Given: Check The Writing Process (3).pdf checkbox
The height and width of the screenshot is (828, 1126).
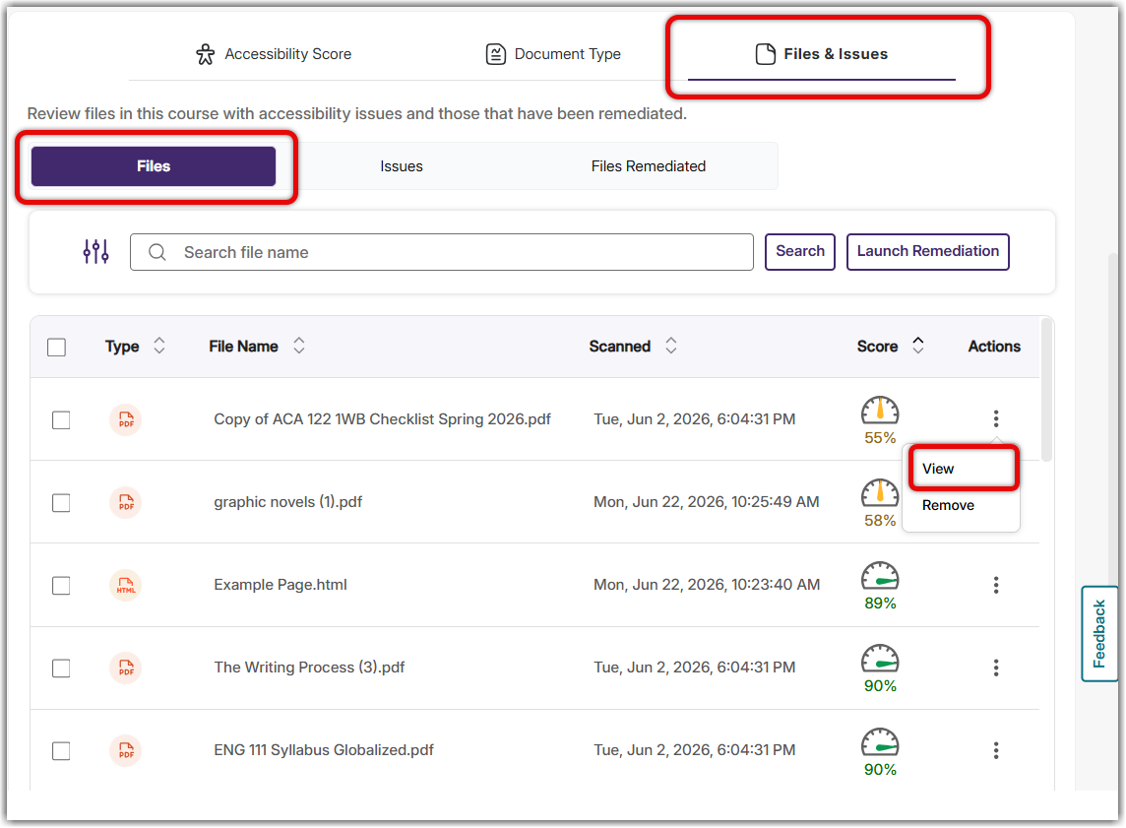Looking at the screenshot, I should [x=61, y=669].
